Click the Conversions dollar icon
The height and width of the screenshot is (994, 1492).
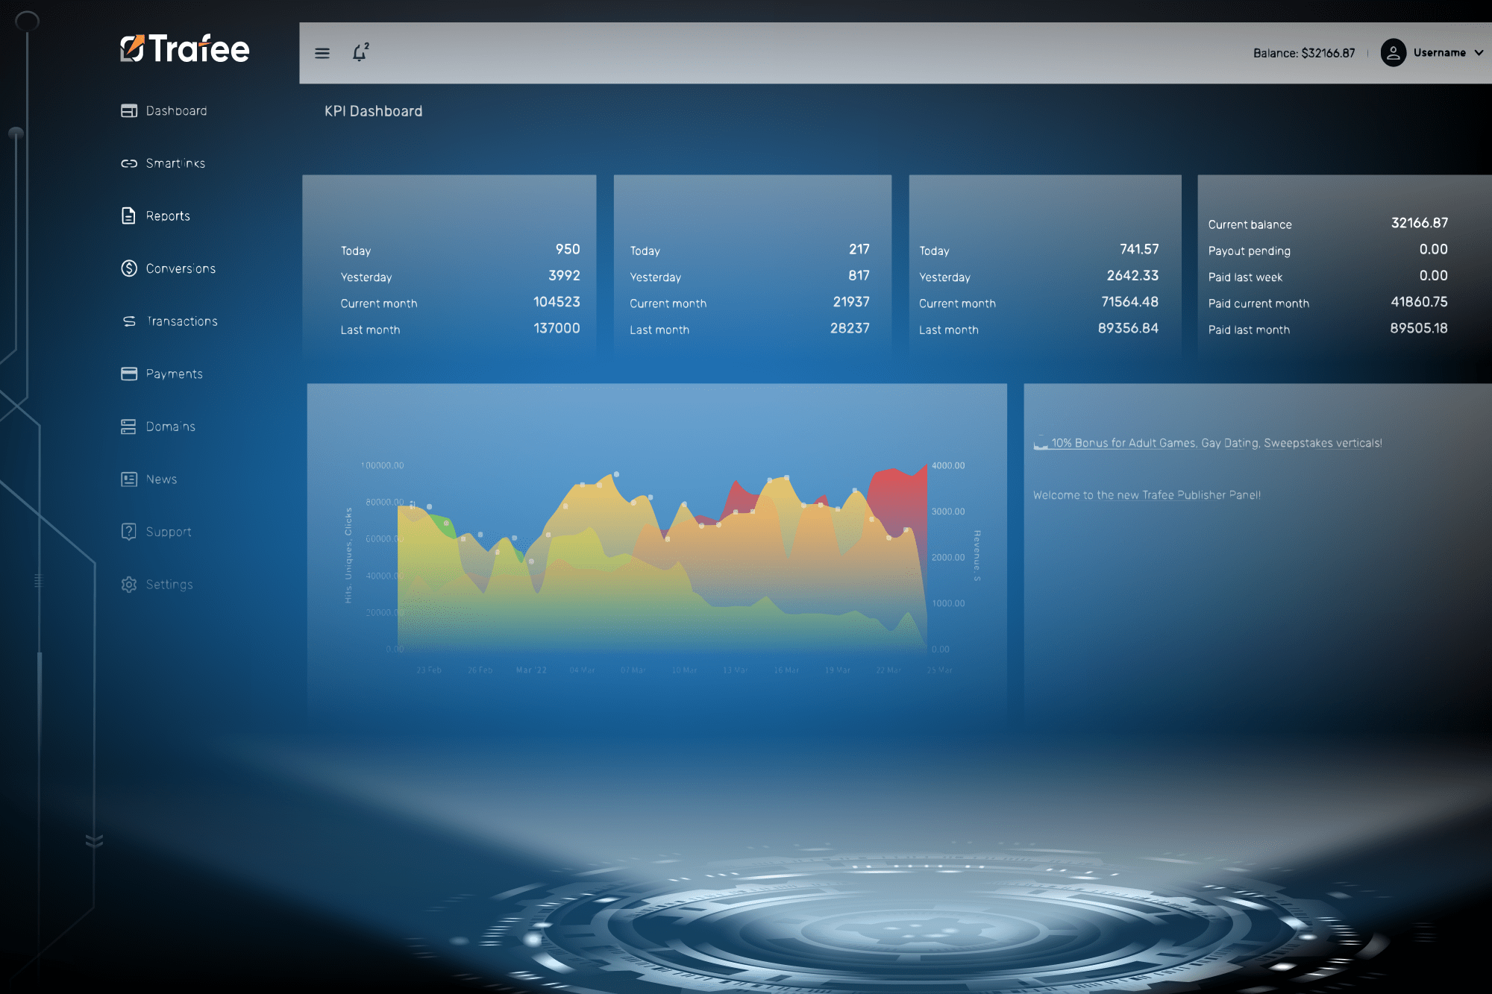129,268
